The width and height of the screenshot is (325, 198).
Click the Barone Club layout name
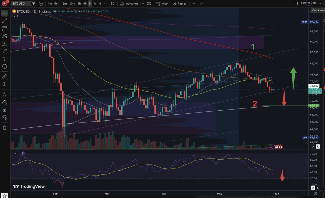[x=308, y=3]
